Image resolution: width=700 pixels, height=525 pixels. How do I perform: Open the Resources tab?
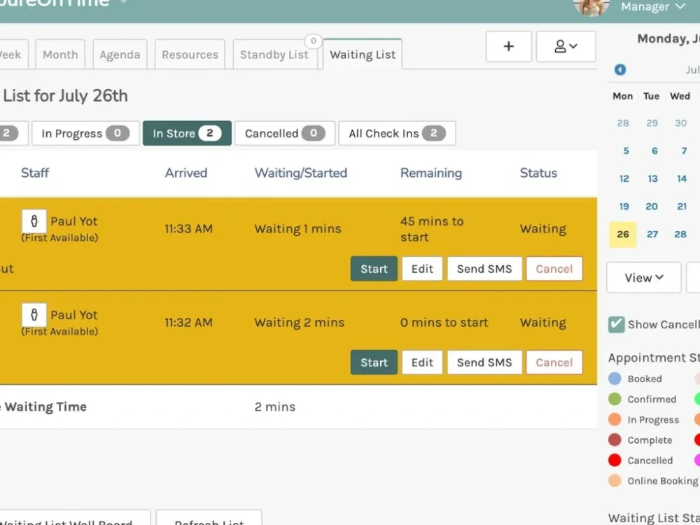[190, 55]
